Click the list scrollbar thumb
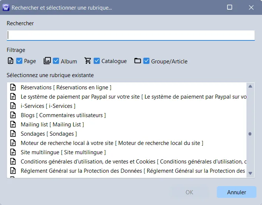 point(250,134)
